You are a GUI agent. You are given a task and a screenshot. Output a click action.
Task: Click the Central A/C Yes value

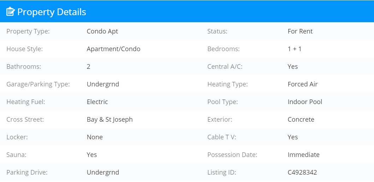pyautogui.click(x=293, y=66)
